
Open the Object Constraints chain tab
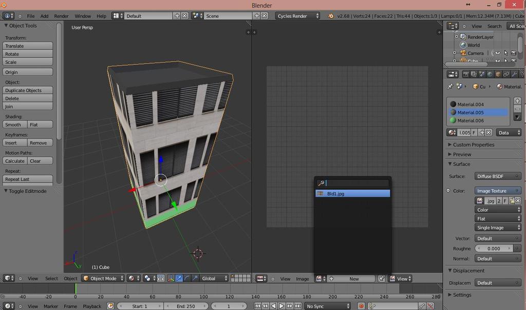click(x=506, y=74)
